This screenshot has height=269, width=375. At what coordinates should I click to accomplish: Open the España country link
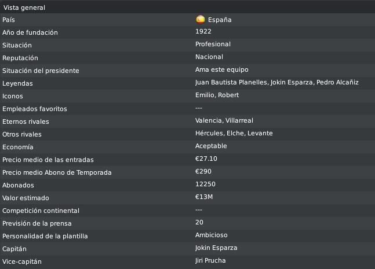pos(220,20)
